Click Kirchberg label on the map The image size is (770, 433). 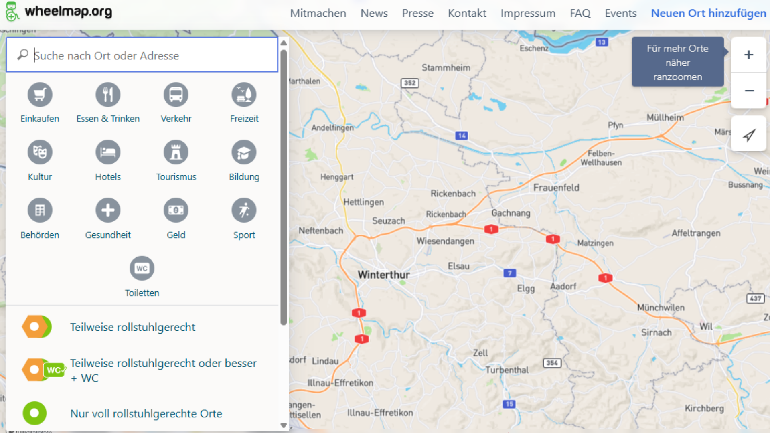(704, 408)
